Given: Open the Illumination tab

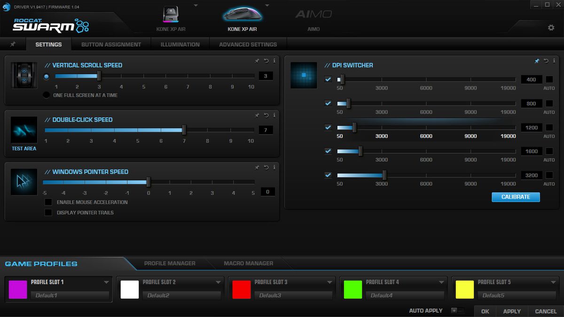Looking at the screenshot, I should [180, 44].
